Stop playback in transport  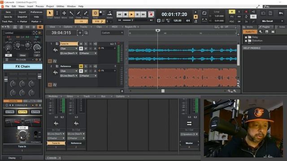tap(126, 14)
